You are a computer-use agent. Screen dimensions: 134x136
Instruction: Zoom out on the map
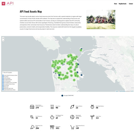click(x=3, y=40)
